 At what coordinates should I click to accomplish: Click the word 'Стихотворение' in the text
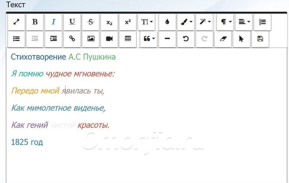(38, 57)
